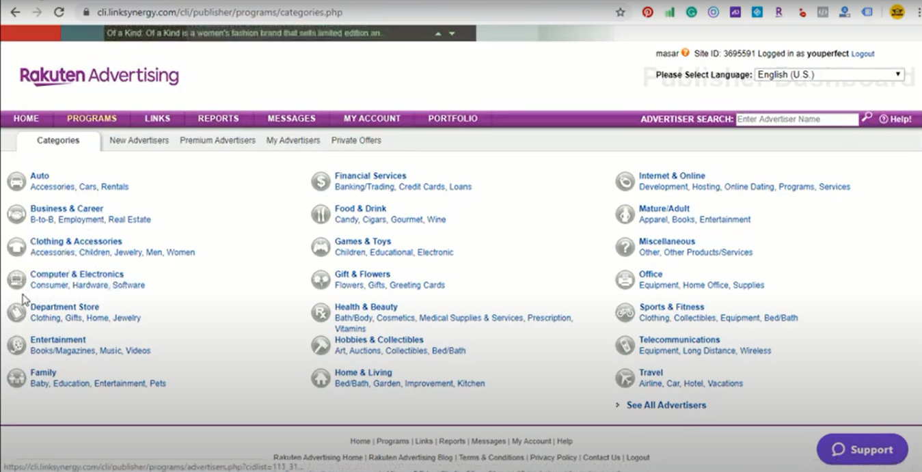Click the Miscellaneous question mark icon

[625, 247]
